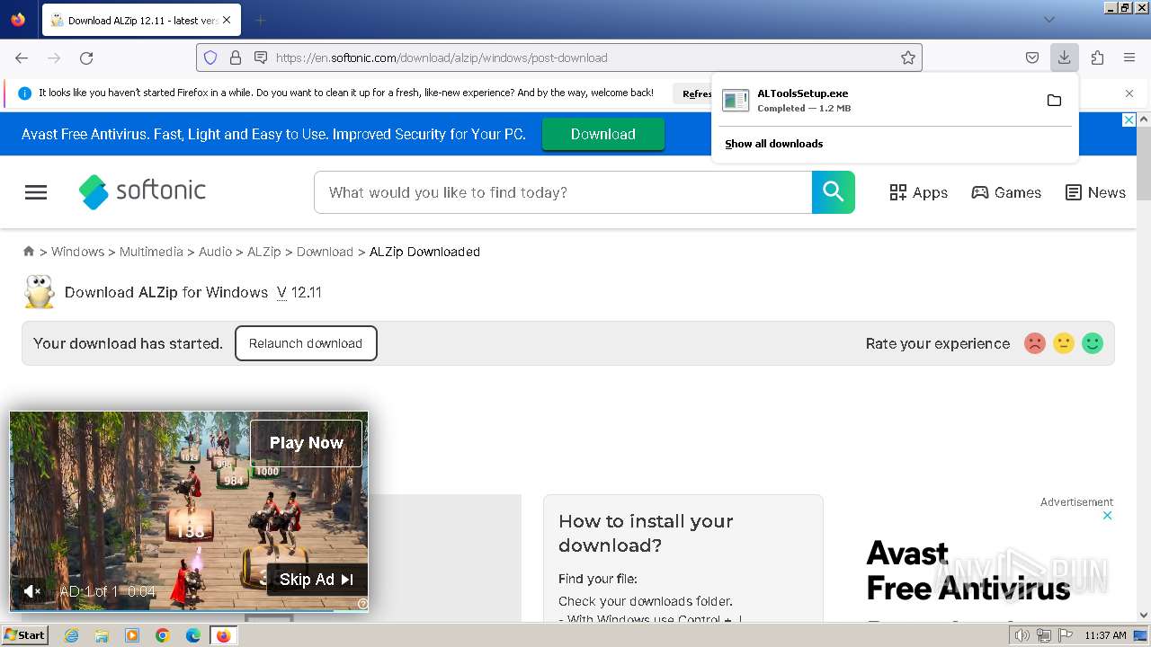Follow the ALZip breadcrumb link
This screenshot has height=647, width=1151.
pos(264,252)
